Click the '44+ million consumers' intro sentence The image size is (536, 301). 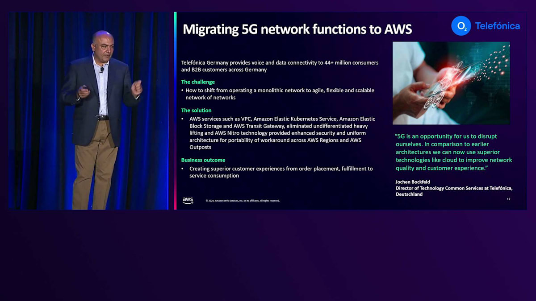tap(280, 66)
